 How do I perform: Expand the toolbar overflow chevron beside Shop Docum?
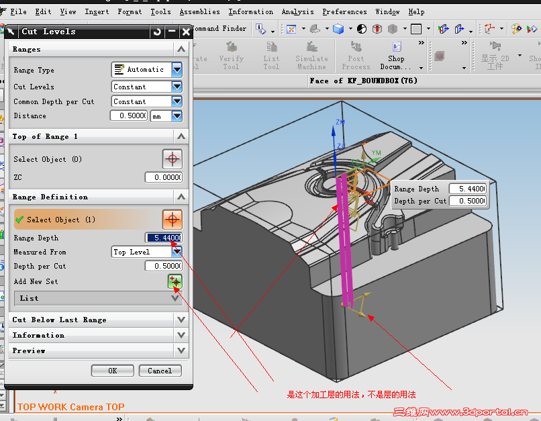tap(422, 43)
